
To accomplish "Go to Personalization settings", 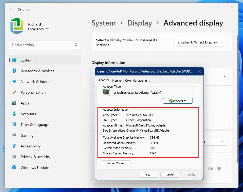I will click(45, 92).
